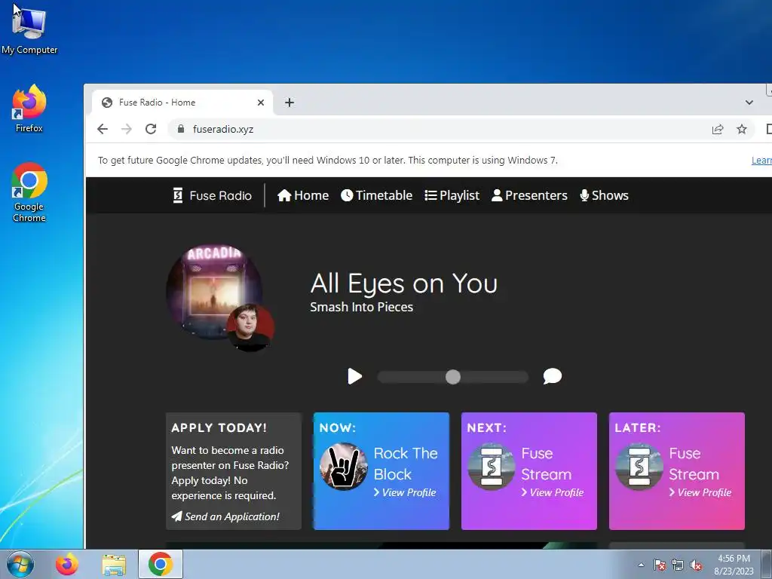Screen dimensions: 772x579
Task: Open the Shows nav item
Action: 605,195
